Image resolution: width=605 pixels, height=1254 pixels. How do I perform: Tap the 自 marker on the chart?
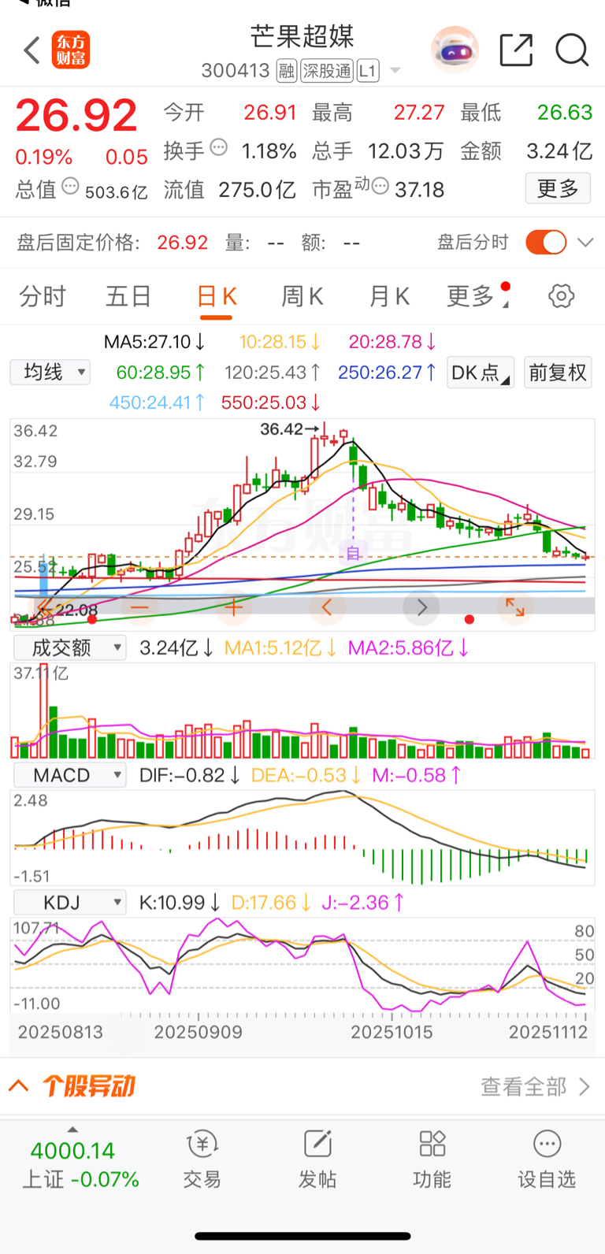[x=353, y=553]
